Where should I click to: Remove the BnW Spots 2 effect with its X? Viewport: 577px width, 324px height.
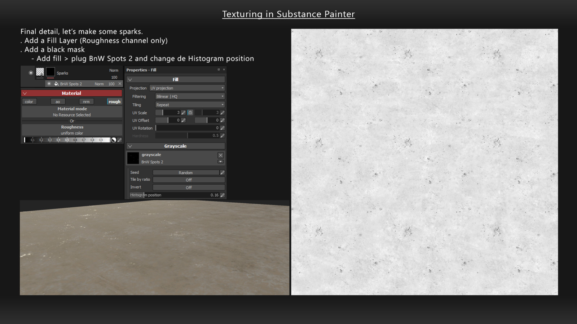tap(120, 84)
